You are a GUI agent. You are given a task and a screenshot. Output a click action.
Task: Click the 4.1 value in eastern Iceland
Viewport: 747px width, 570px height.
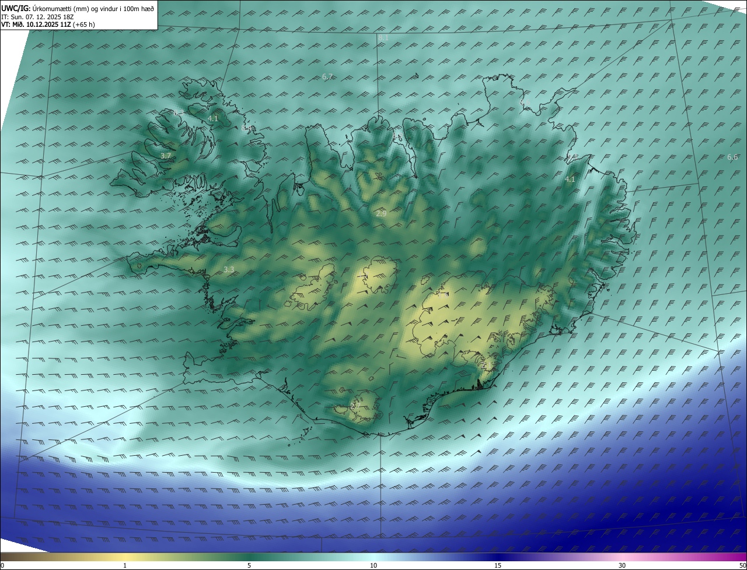pyautogui.click(x=570, y=180)
